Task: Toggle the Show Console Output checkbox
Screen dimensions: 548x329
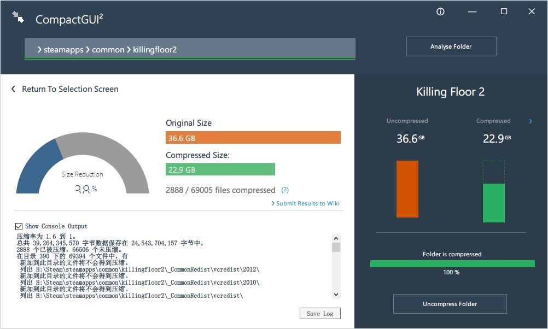Action: [19, 226]
